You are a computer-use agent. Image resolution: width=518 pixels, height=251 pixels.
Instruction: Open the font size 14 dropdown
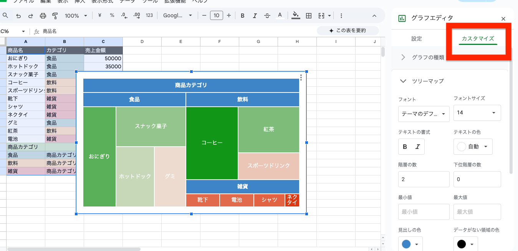pyautogui.click(x=477, y=113)
